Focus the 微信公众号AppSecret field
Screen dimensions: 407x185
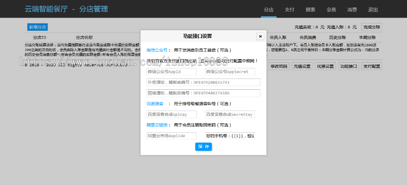click(x=230, y=72)
